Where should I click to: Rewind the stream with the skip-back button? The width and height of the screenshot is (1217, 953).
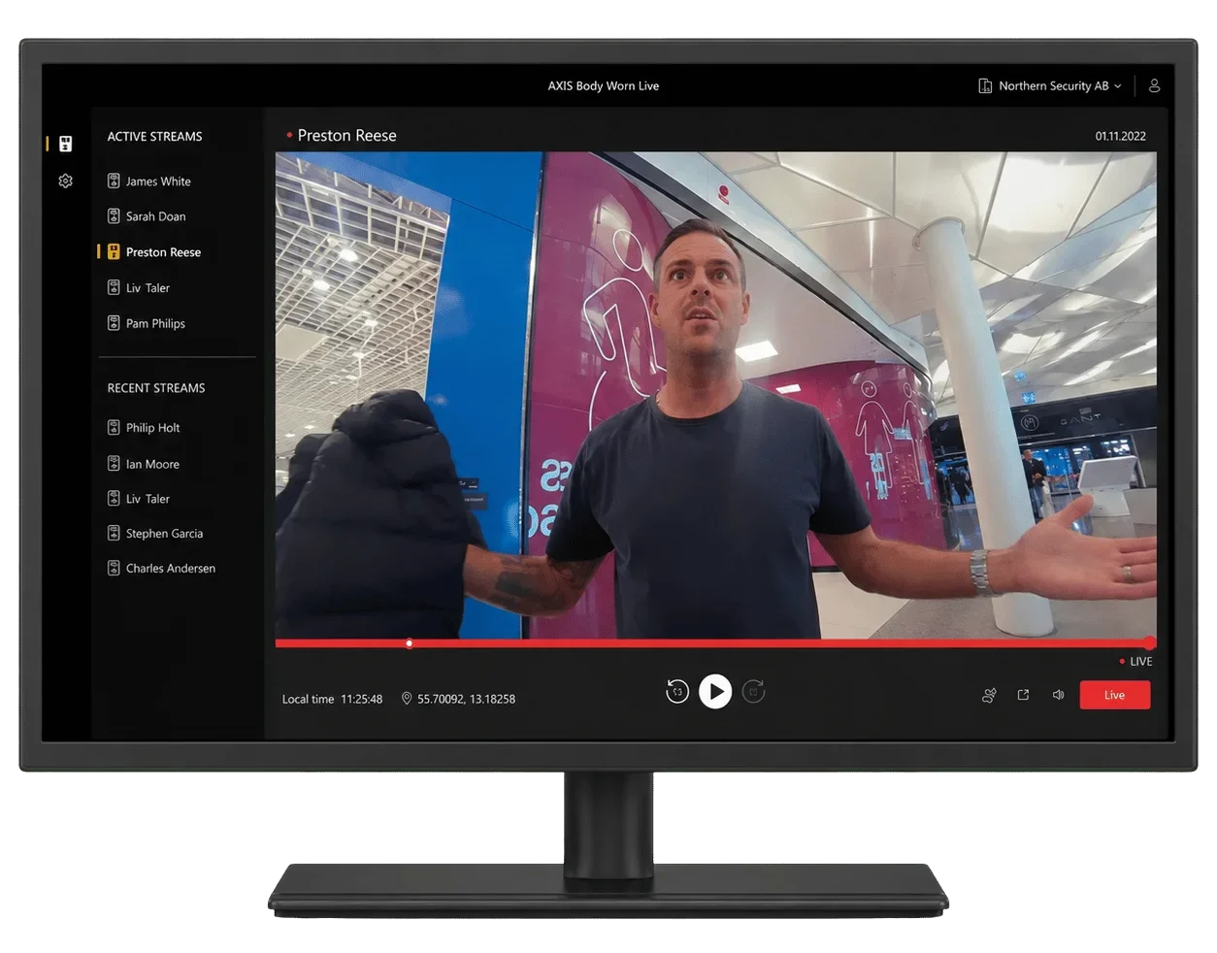coord(677,692)
